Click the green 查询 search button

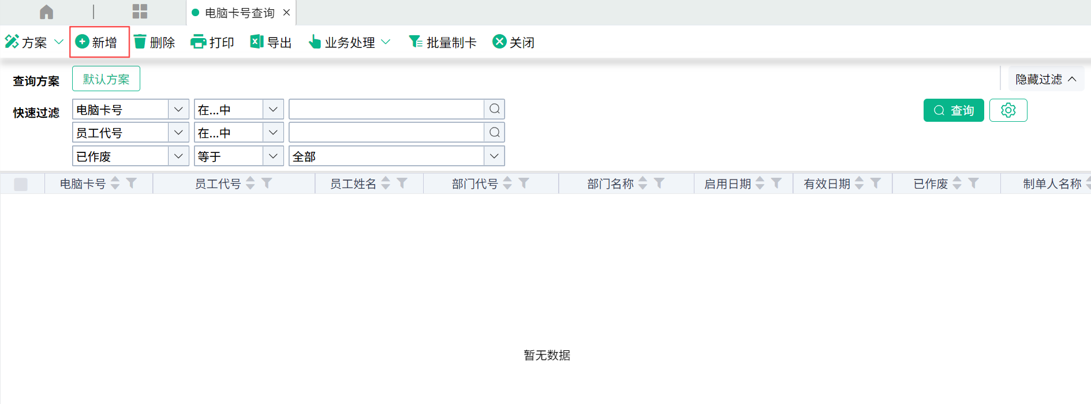point(953,110)
